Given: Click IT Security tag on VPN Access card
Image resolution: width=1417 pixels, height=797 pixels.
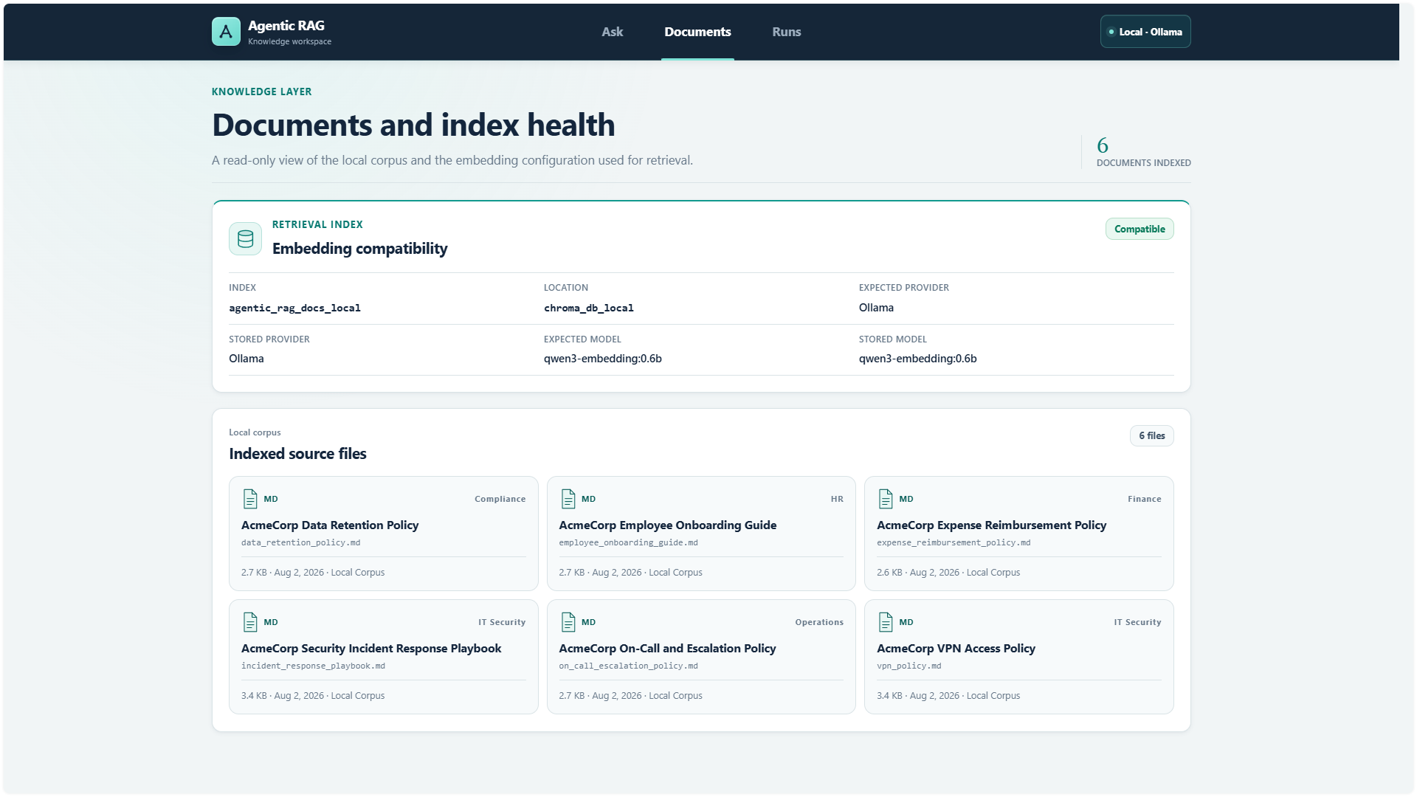Looking at the screenshot, I should click(1137, 622).
